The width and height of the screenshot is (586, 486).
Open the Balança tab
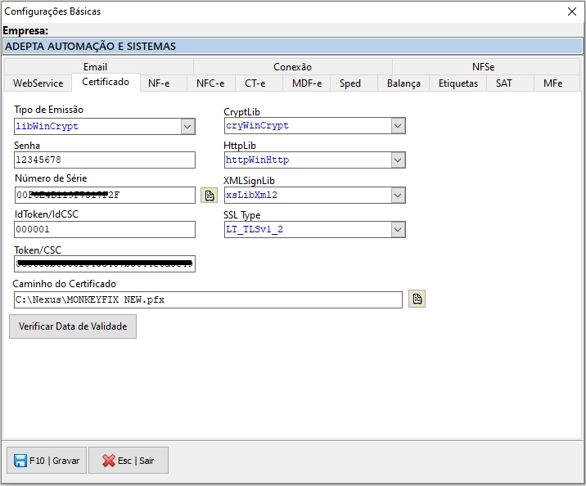tap(403, 83)
